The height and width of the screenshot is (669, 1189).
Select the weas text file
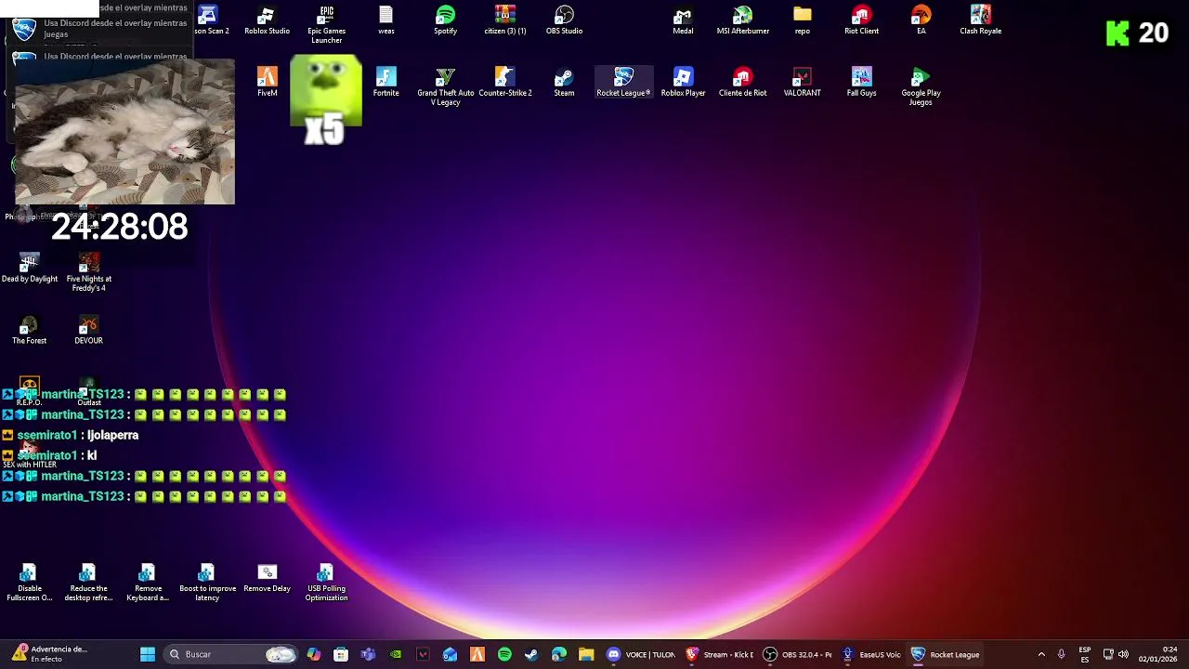(x=385, y=20)
